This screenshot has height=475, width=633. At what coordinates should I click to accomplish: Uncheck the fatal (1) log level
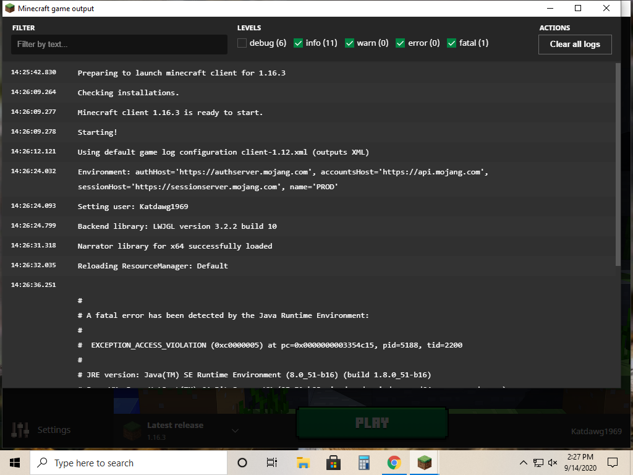tap(451, 43)
